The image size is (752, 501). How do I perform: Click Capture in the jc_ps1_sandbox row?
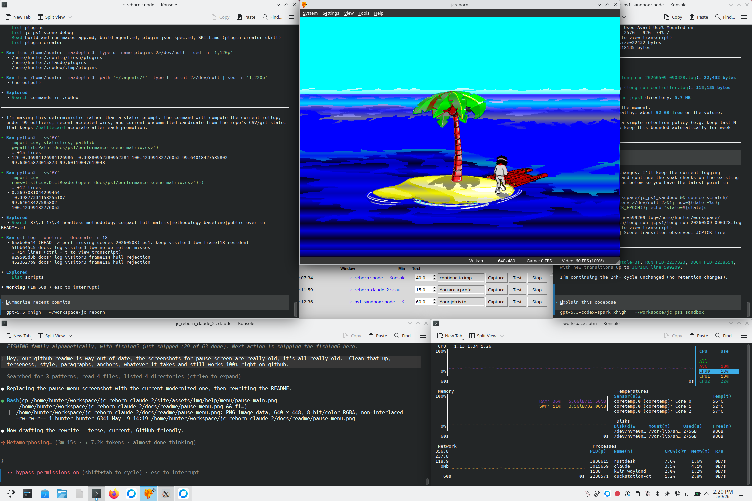(x=496, y=302)
